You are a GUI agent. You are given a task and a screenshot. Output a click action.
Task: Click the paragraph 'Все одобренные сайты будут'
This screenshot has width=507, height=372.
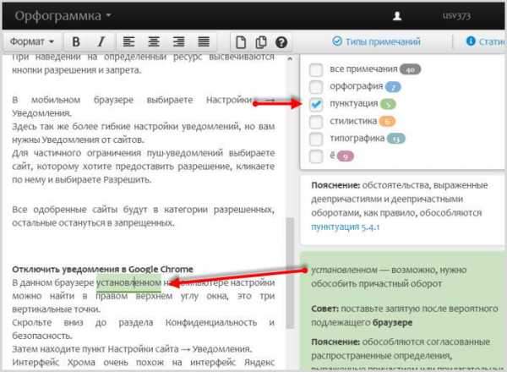(x=144, y=216)
